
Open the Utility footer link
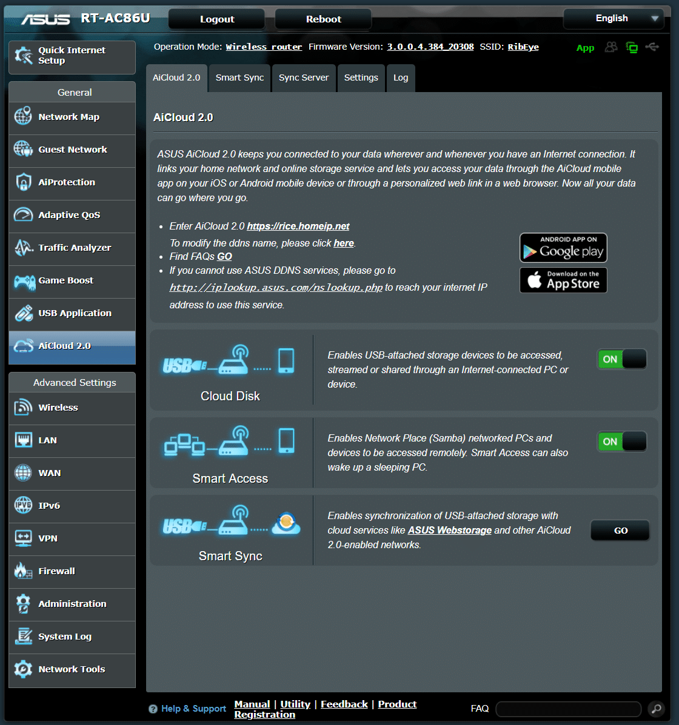click(295, 704)
